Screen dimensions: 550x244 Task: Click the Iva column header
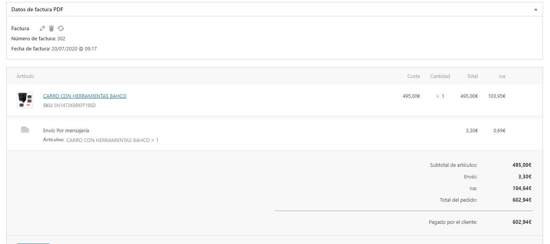click(x=502, y=76)
